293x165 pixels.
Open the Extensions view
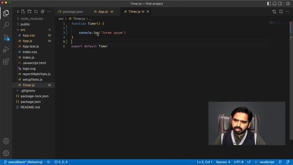(x=6, y=61)
